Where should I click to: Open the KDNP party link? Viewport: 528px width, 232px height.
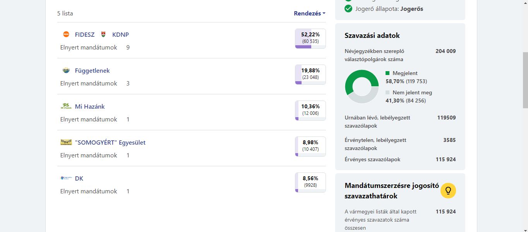(x=120, y=34)
